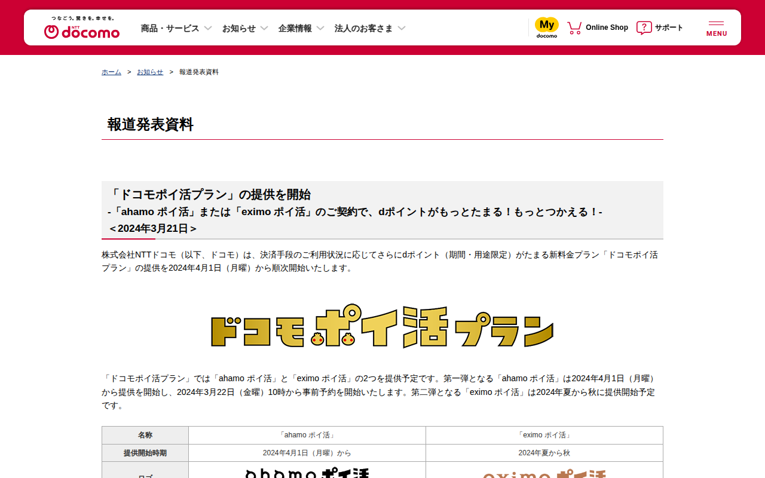Expand the 商品・サービス dropdown chevron
The image size is (765, 478).
[x=208, y=28]
